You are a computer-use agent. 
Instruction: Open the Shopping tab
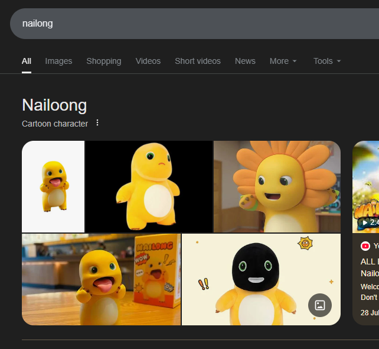(x=104, y=61)
